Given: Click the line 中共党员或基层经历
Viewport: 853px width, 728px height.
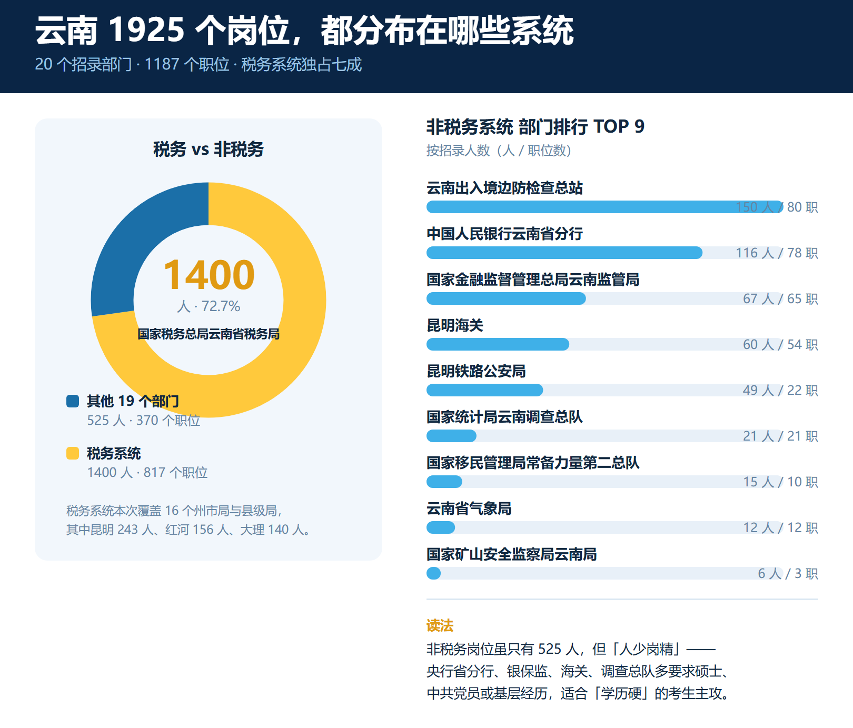Looking at the screenshot, I should point(578,693).
